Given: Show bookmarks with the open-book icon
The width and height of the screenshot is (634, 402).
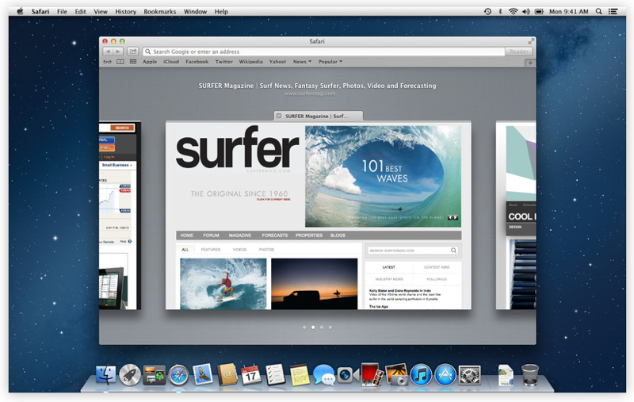Looking at the screenshot, I should click(x=120, y=62).
